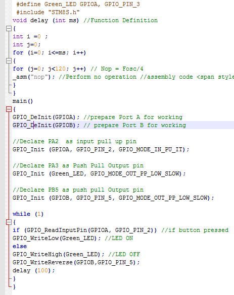Click the 'GPIO_WriteLow(Green_LED);' statement
This screenshot has width=234, height=295.
point(57,239)
